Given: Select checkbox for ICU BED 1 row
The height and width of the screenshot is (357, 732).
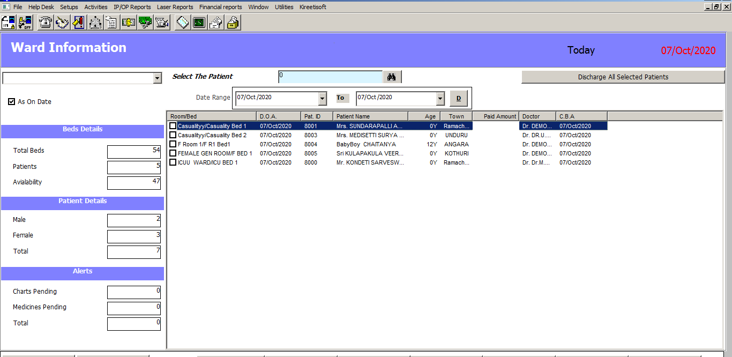Looking at the screenshot, I should (x=173, y=162).
